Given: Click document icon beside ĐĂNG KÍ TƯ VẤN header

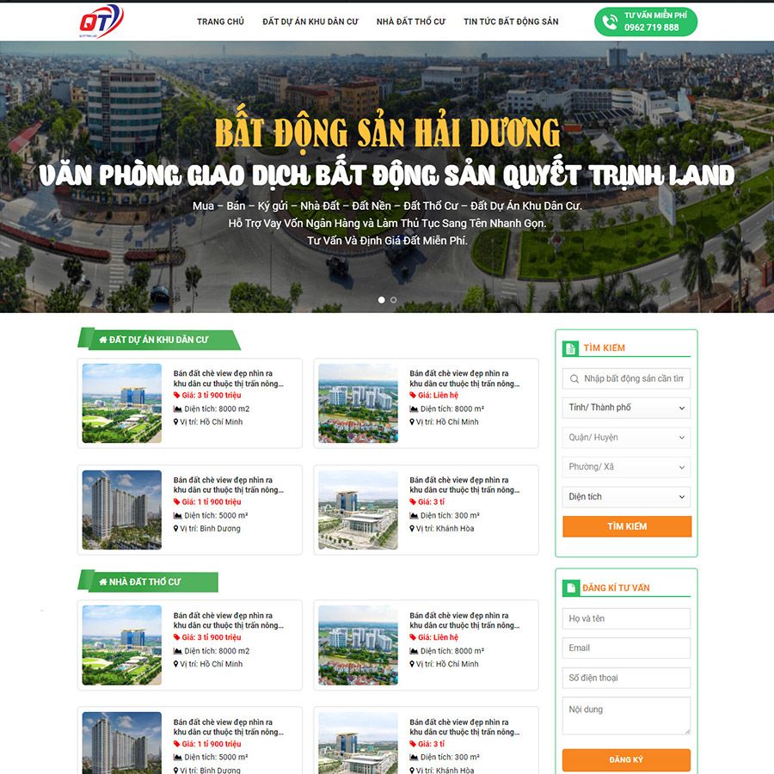Looking at the screenshot, I should pos(569,587).
